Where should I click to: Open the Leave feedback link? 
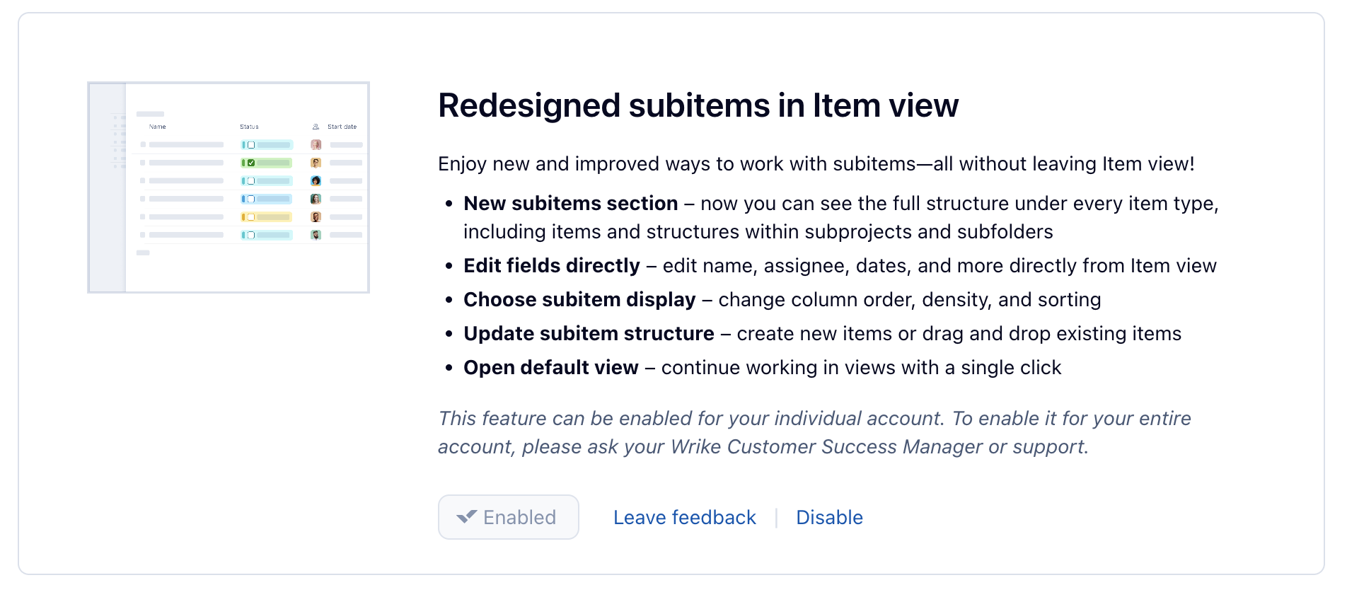[x=684, y=518]
